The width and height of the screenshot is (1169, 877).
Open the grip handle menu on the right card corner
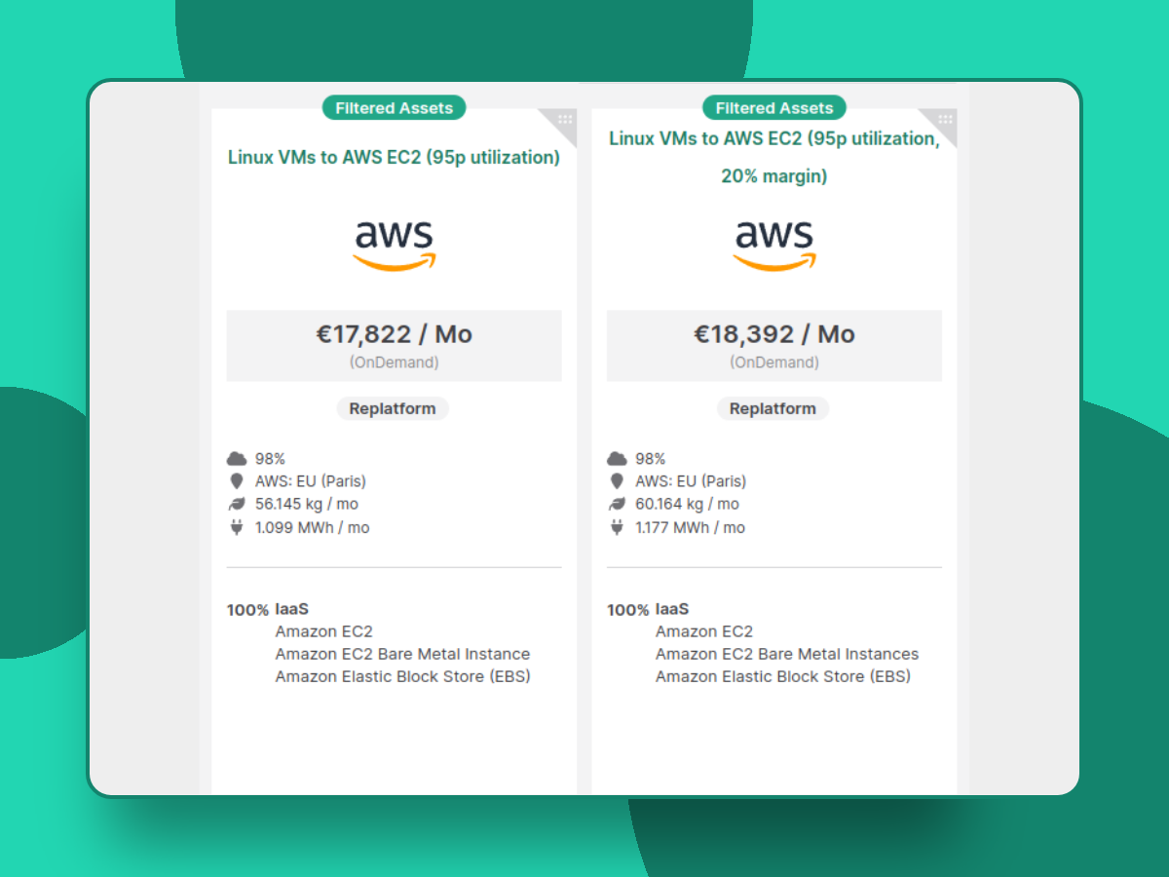click(x=943, y=119)
